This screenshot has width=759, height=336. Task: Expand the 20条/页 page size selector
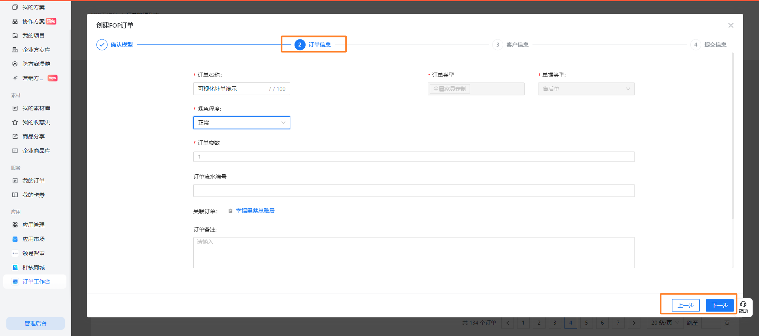coord(664,323)
